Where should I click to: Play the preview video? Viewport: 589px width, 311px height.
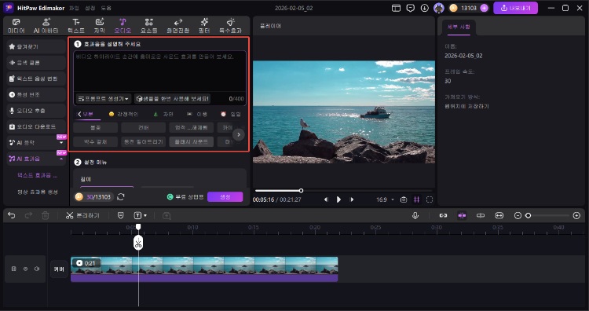(x=338, y=199)
